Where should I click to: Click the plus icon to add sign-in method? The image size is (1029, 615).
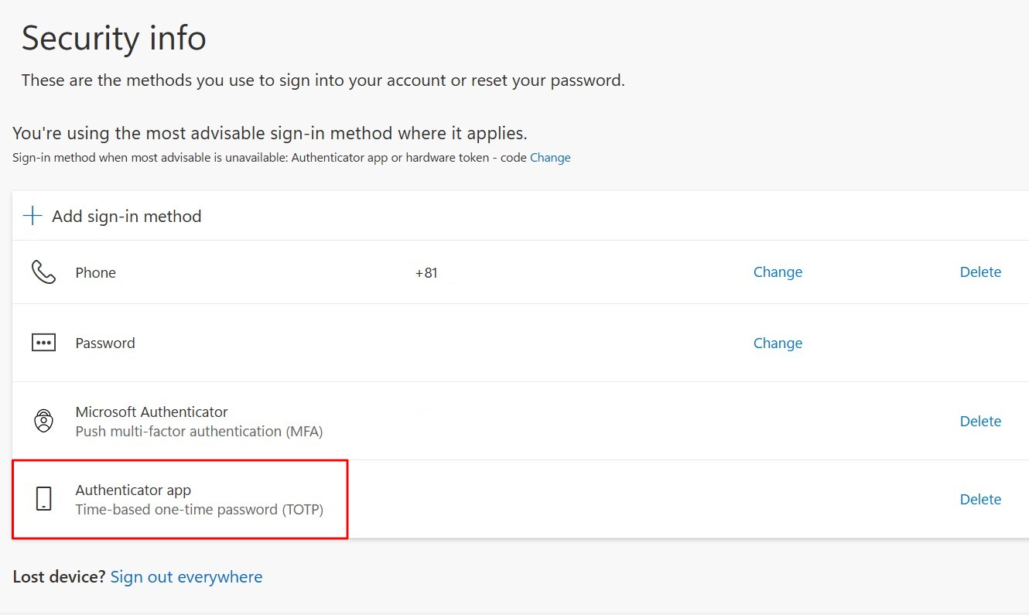(32, 216)
